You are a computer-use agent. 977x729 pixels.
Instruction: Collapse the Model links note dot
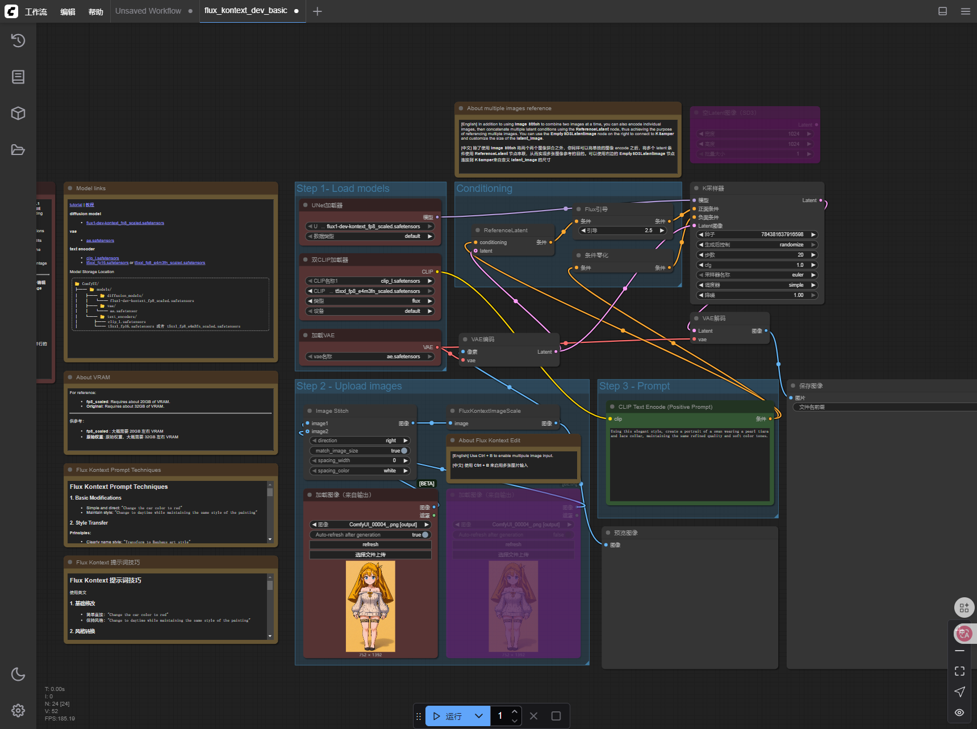70,188
